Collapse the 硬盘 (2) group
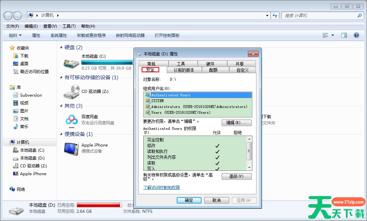The image size is (367, 221). tap(61, 47)
